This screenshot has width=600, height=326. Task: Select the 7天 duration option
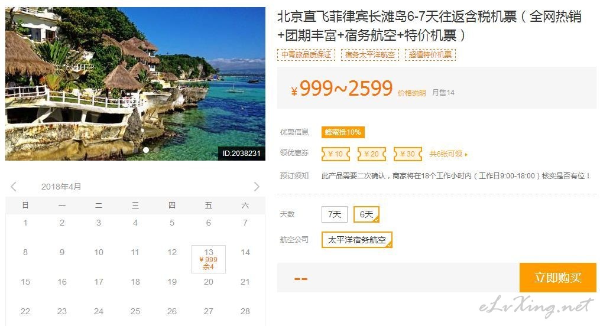click(335, 214)
